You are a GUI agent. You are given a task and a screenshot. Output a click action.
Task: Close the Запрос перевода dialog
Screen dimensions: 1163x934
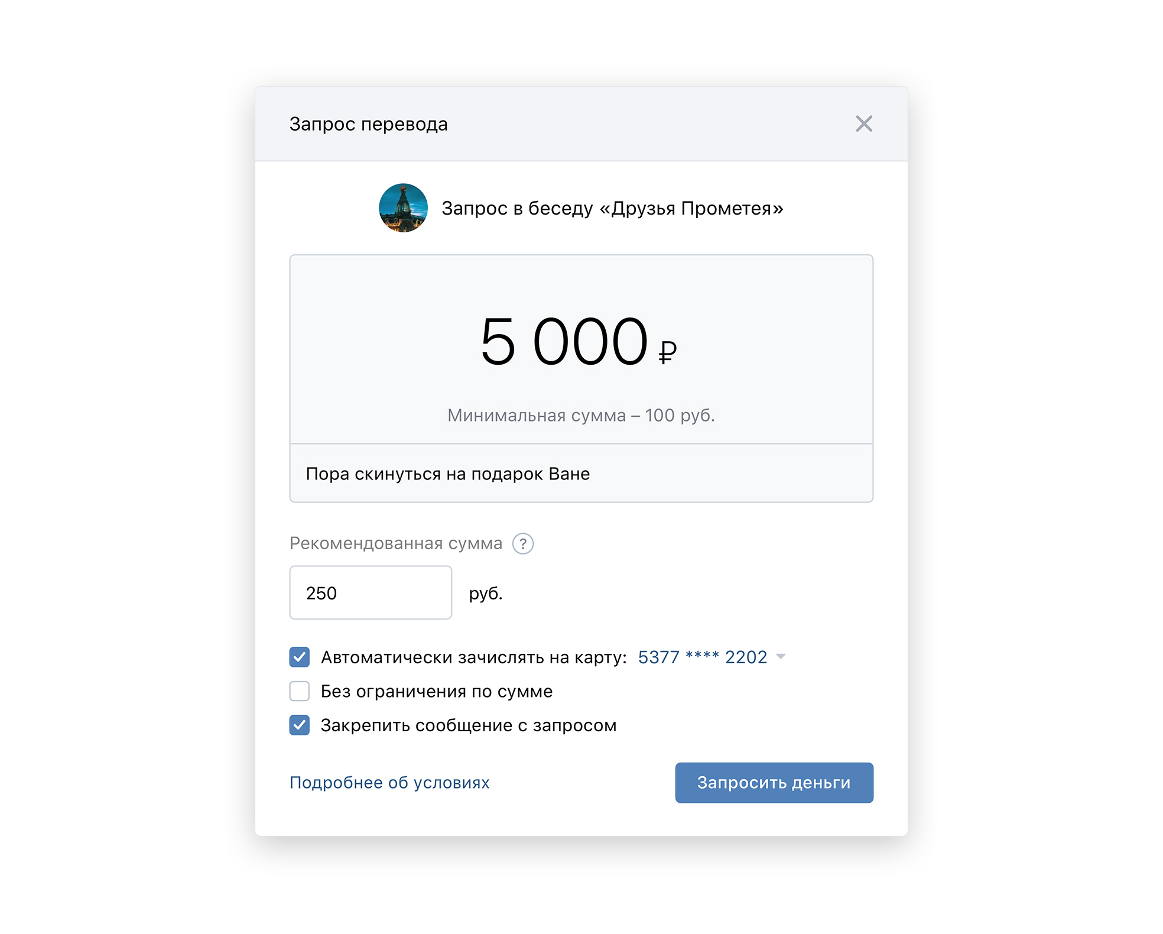tap(863, 124)
